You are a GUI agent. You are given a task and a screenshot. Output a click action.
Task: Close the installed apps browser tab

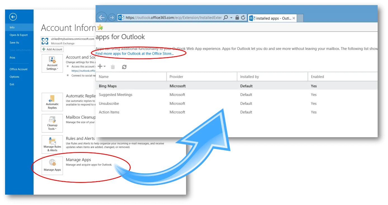pos(294,18)
